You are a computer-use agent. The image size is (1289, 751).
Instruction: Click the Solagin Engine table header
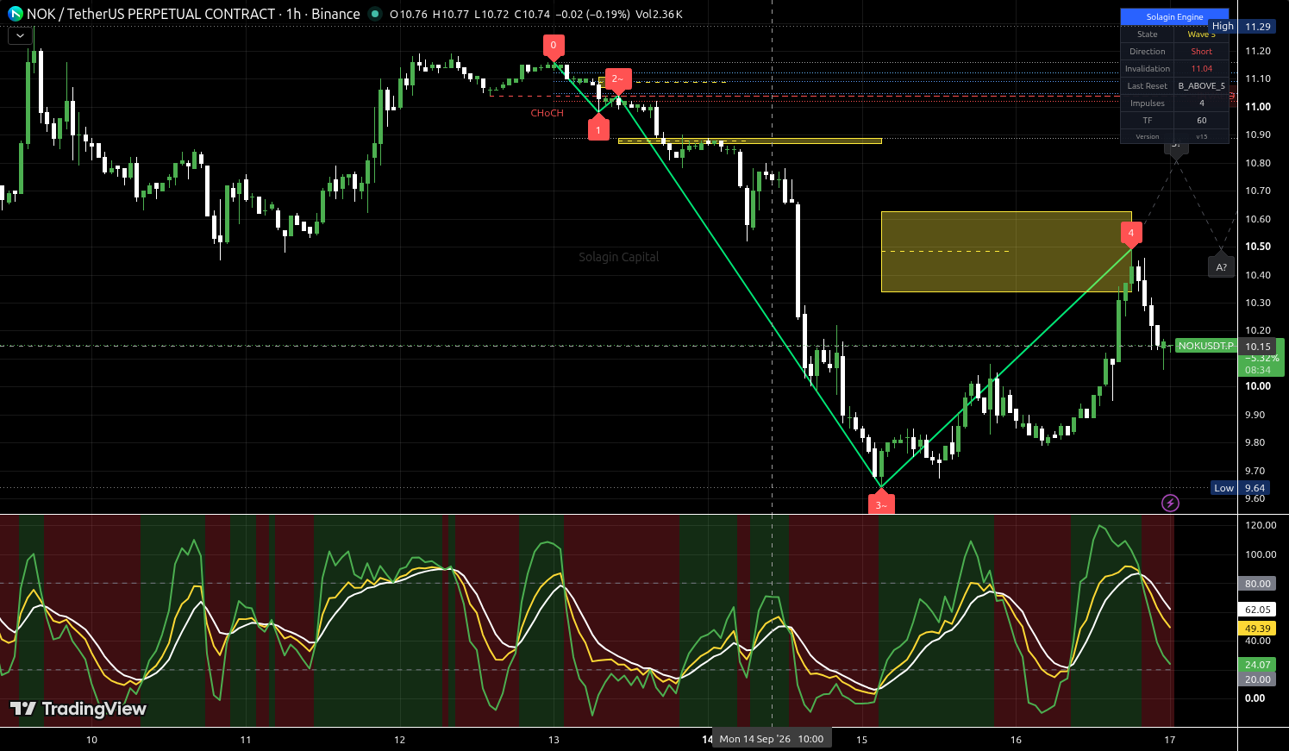[1174, 16]
